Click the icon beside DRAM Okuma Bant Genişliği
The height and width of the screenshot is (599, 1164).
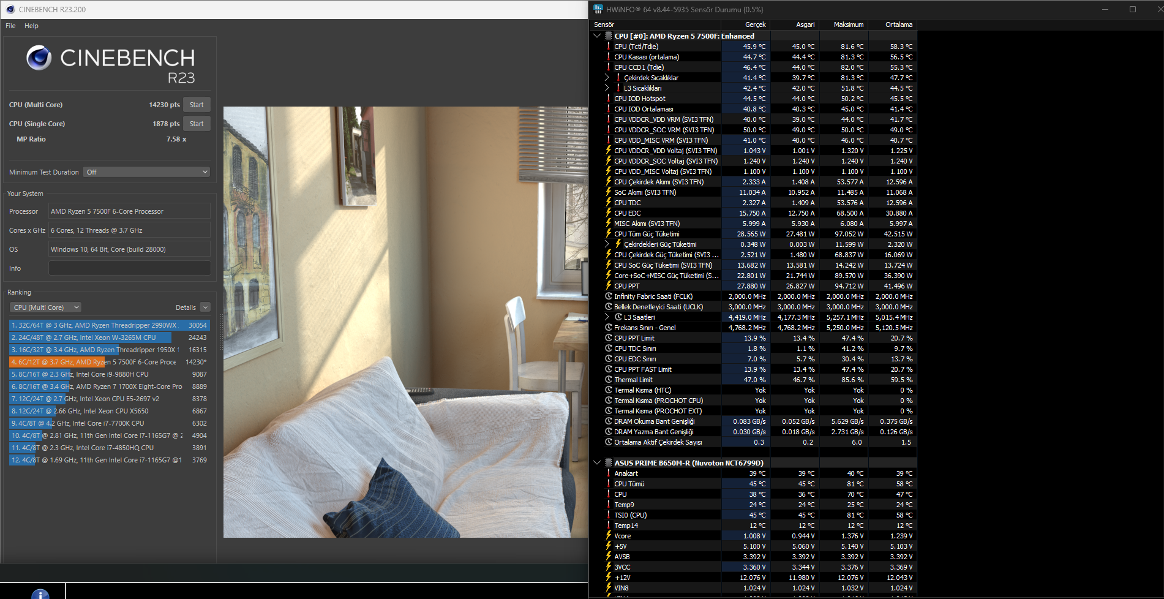pyautogui.click(x=609, y=421)
